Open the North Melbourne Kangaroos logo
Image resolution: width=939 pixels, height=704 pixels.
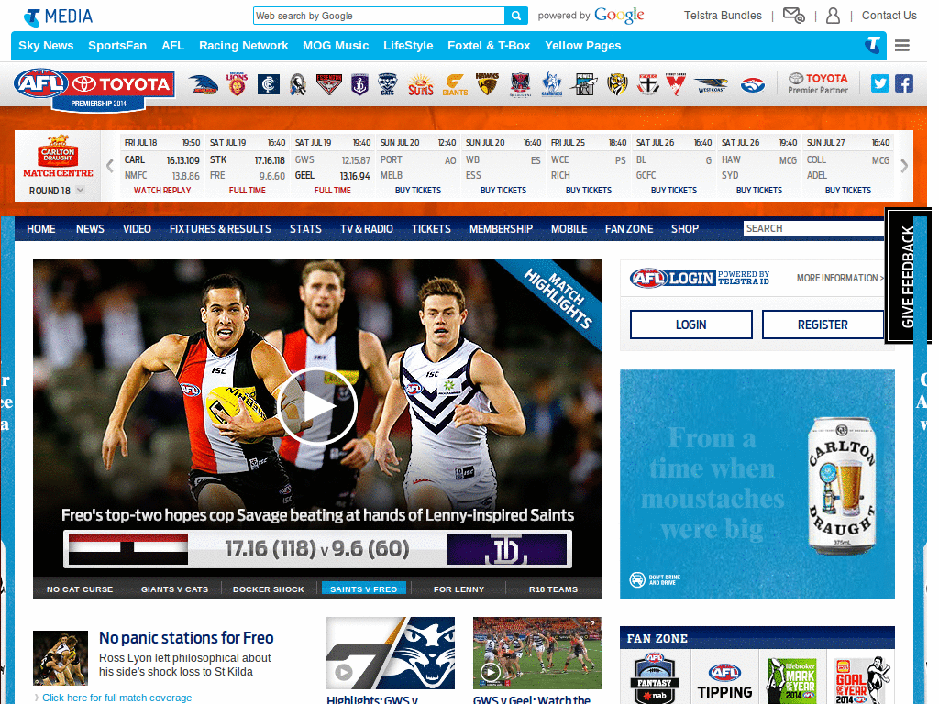tap(551, 84)
